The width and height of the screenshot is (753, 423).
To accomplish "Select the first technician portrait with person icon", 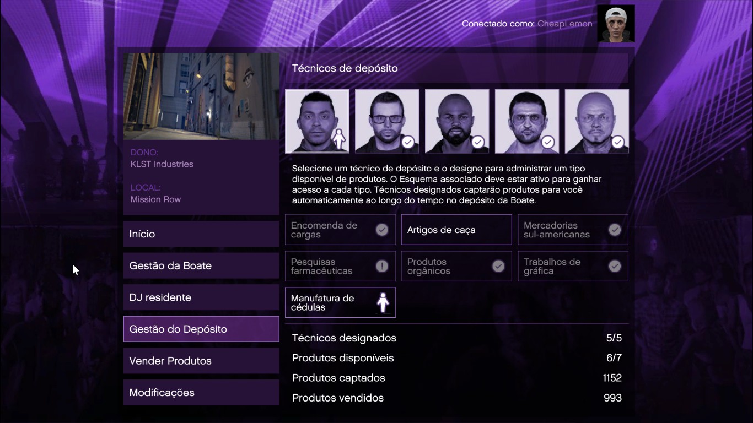I will 317,121.
